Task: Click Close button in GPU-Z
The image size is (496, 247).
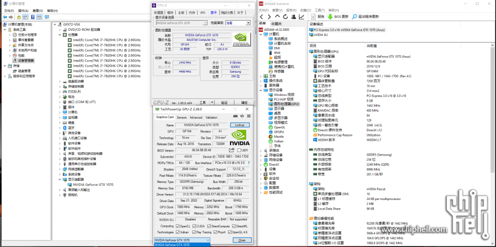Action: (242, 240)
